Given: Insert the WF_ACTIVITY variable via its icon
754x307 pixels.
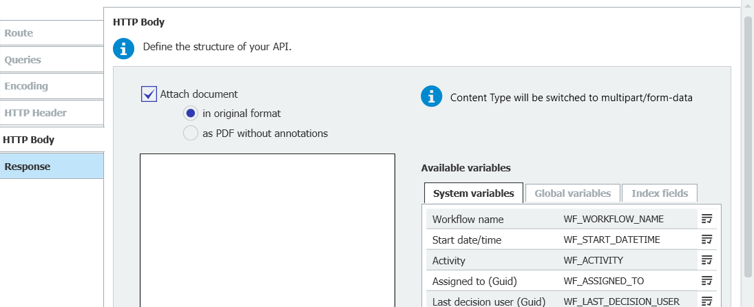Looking at the screenshot, I should (706, 260).
